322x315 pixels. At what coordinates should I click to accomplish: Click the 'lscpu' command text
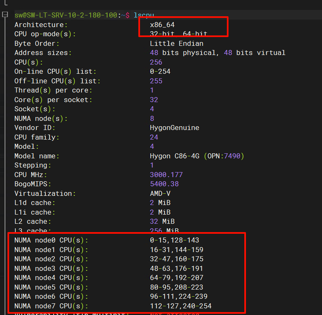(x=144, y=15)
